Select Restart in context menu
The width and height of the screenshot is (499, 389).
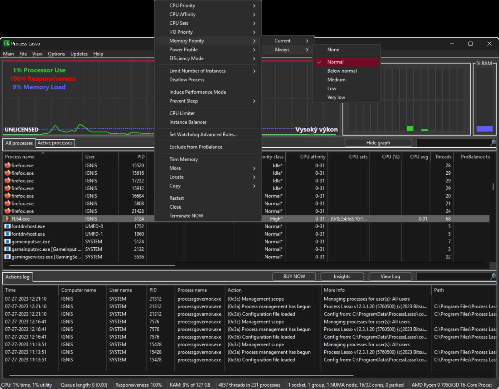208,198
